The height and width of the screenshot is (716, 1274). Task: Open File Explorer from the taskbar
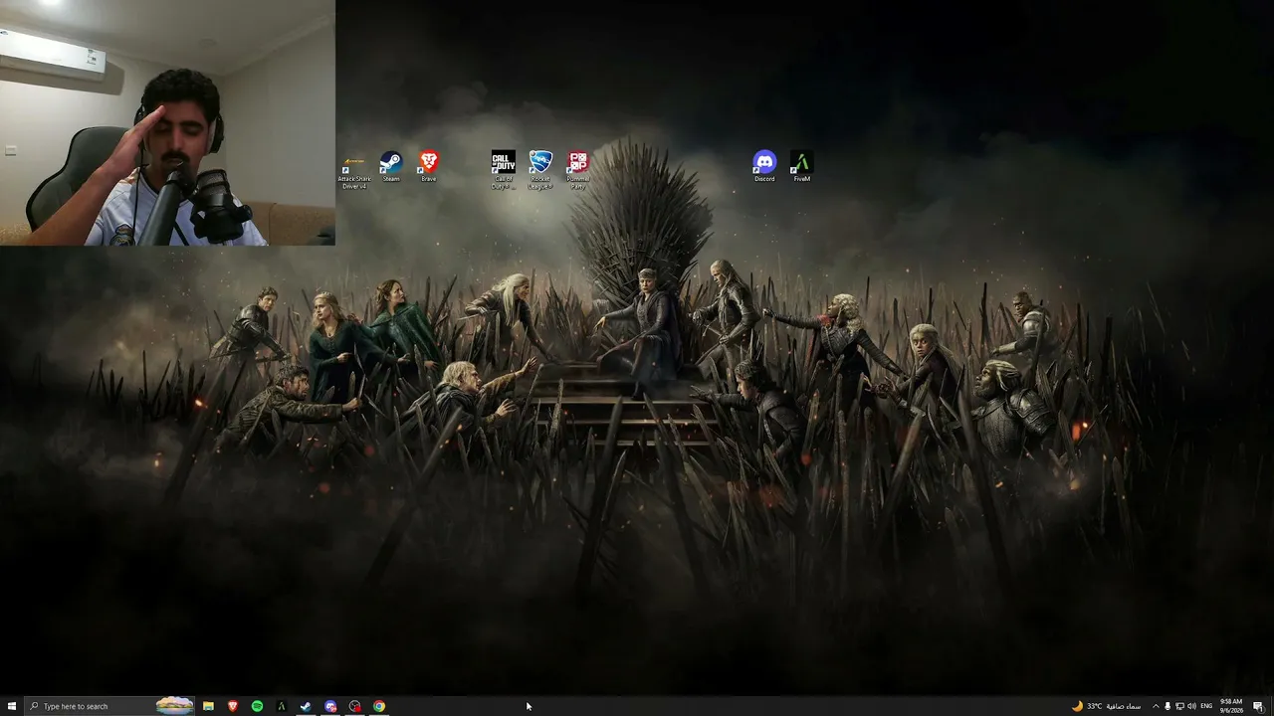click(208, 706)
